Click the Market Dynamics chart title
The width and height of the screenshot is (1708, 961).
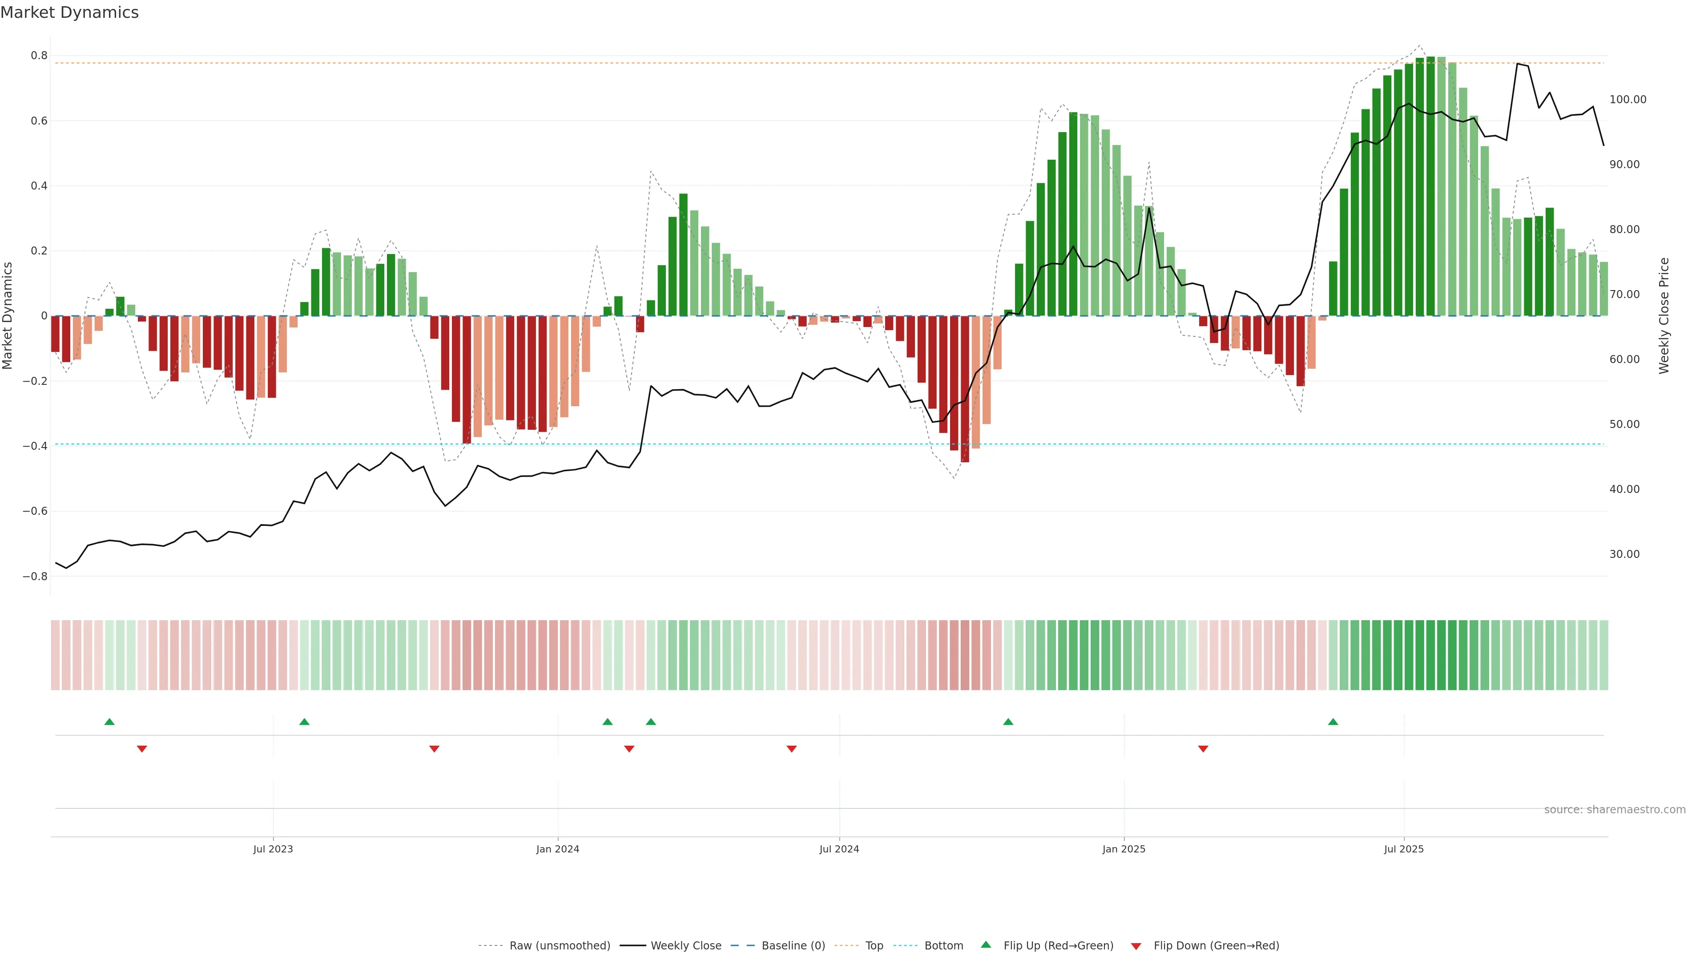tap(70, 12)
